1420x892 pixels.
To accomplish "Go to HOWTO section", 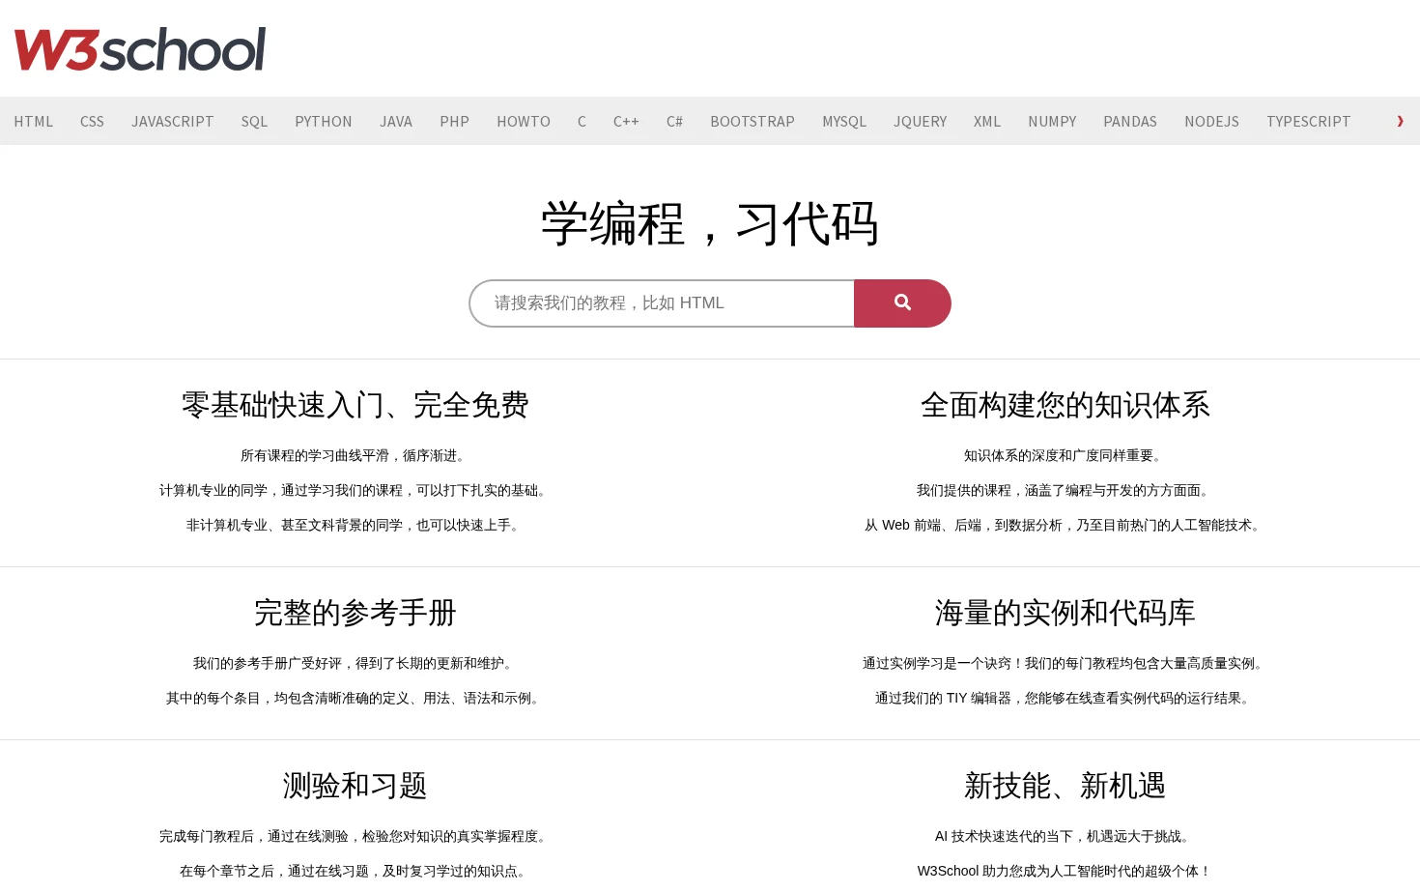I will 524,122.
